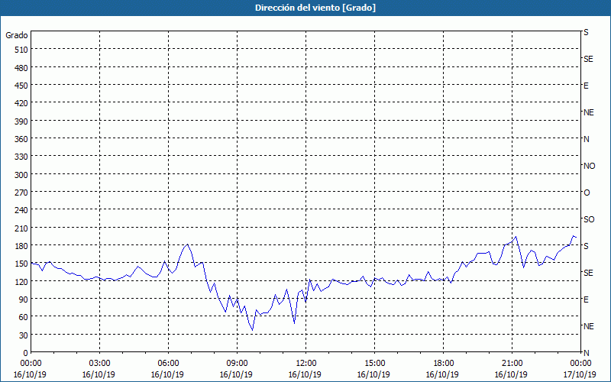
Task: Click the 90 degree axis label
Action: click(x=24, y=299)
